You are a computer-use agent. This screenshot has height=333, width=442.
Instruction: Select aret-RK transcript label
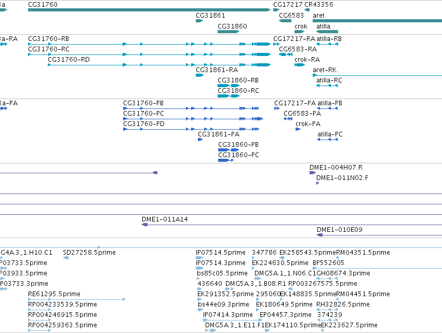click(x=325, y=70)
